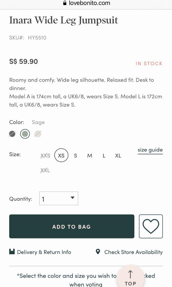Click the IN STOCK status label
Screen dimensions: 172x287
(149, 63)
